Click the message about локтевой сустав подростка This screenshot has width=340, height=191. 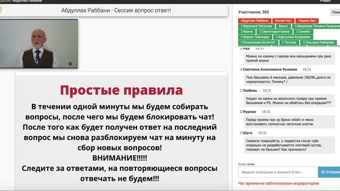289,145
